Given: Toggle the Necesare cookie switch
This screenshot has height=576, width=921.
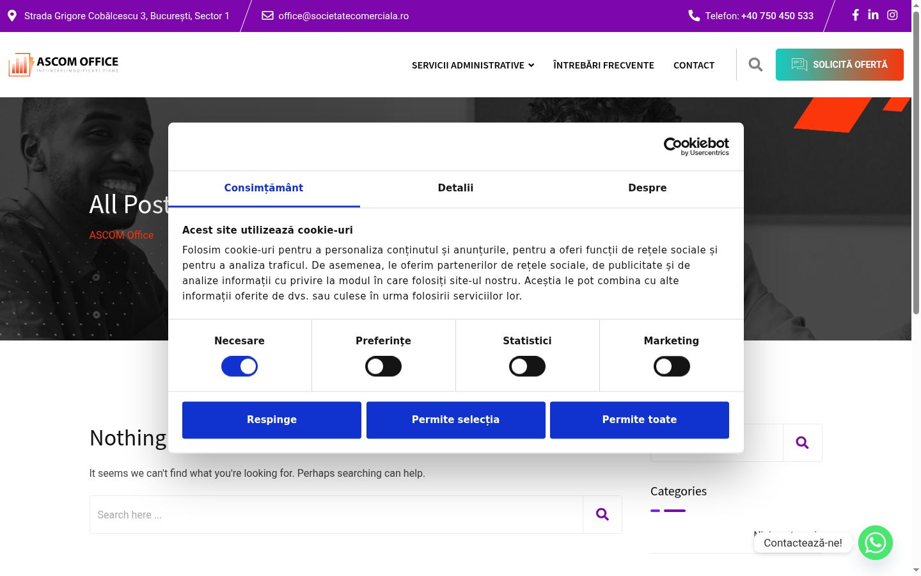Looking at the screenshot, I should click(239, 366).
